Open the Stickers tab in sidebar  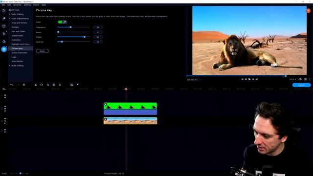click(x=4, y=42)
